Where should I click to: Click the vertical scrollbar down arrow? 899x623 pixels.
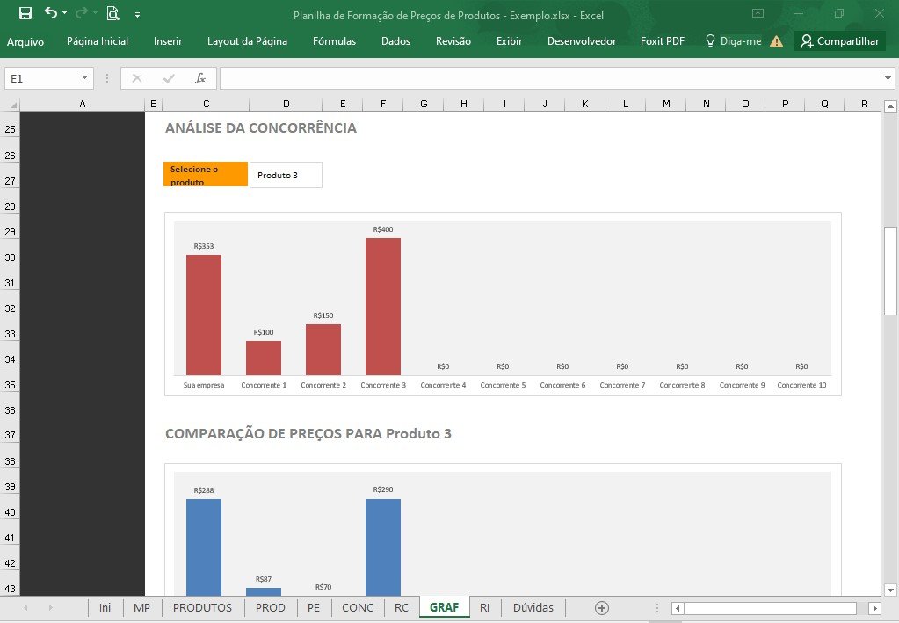point(890,590)
